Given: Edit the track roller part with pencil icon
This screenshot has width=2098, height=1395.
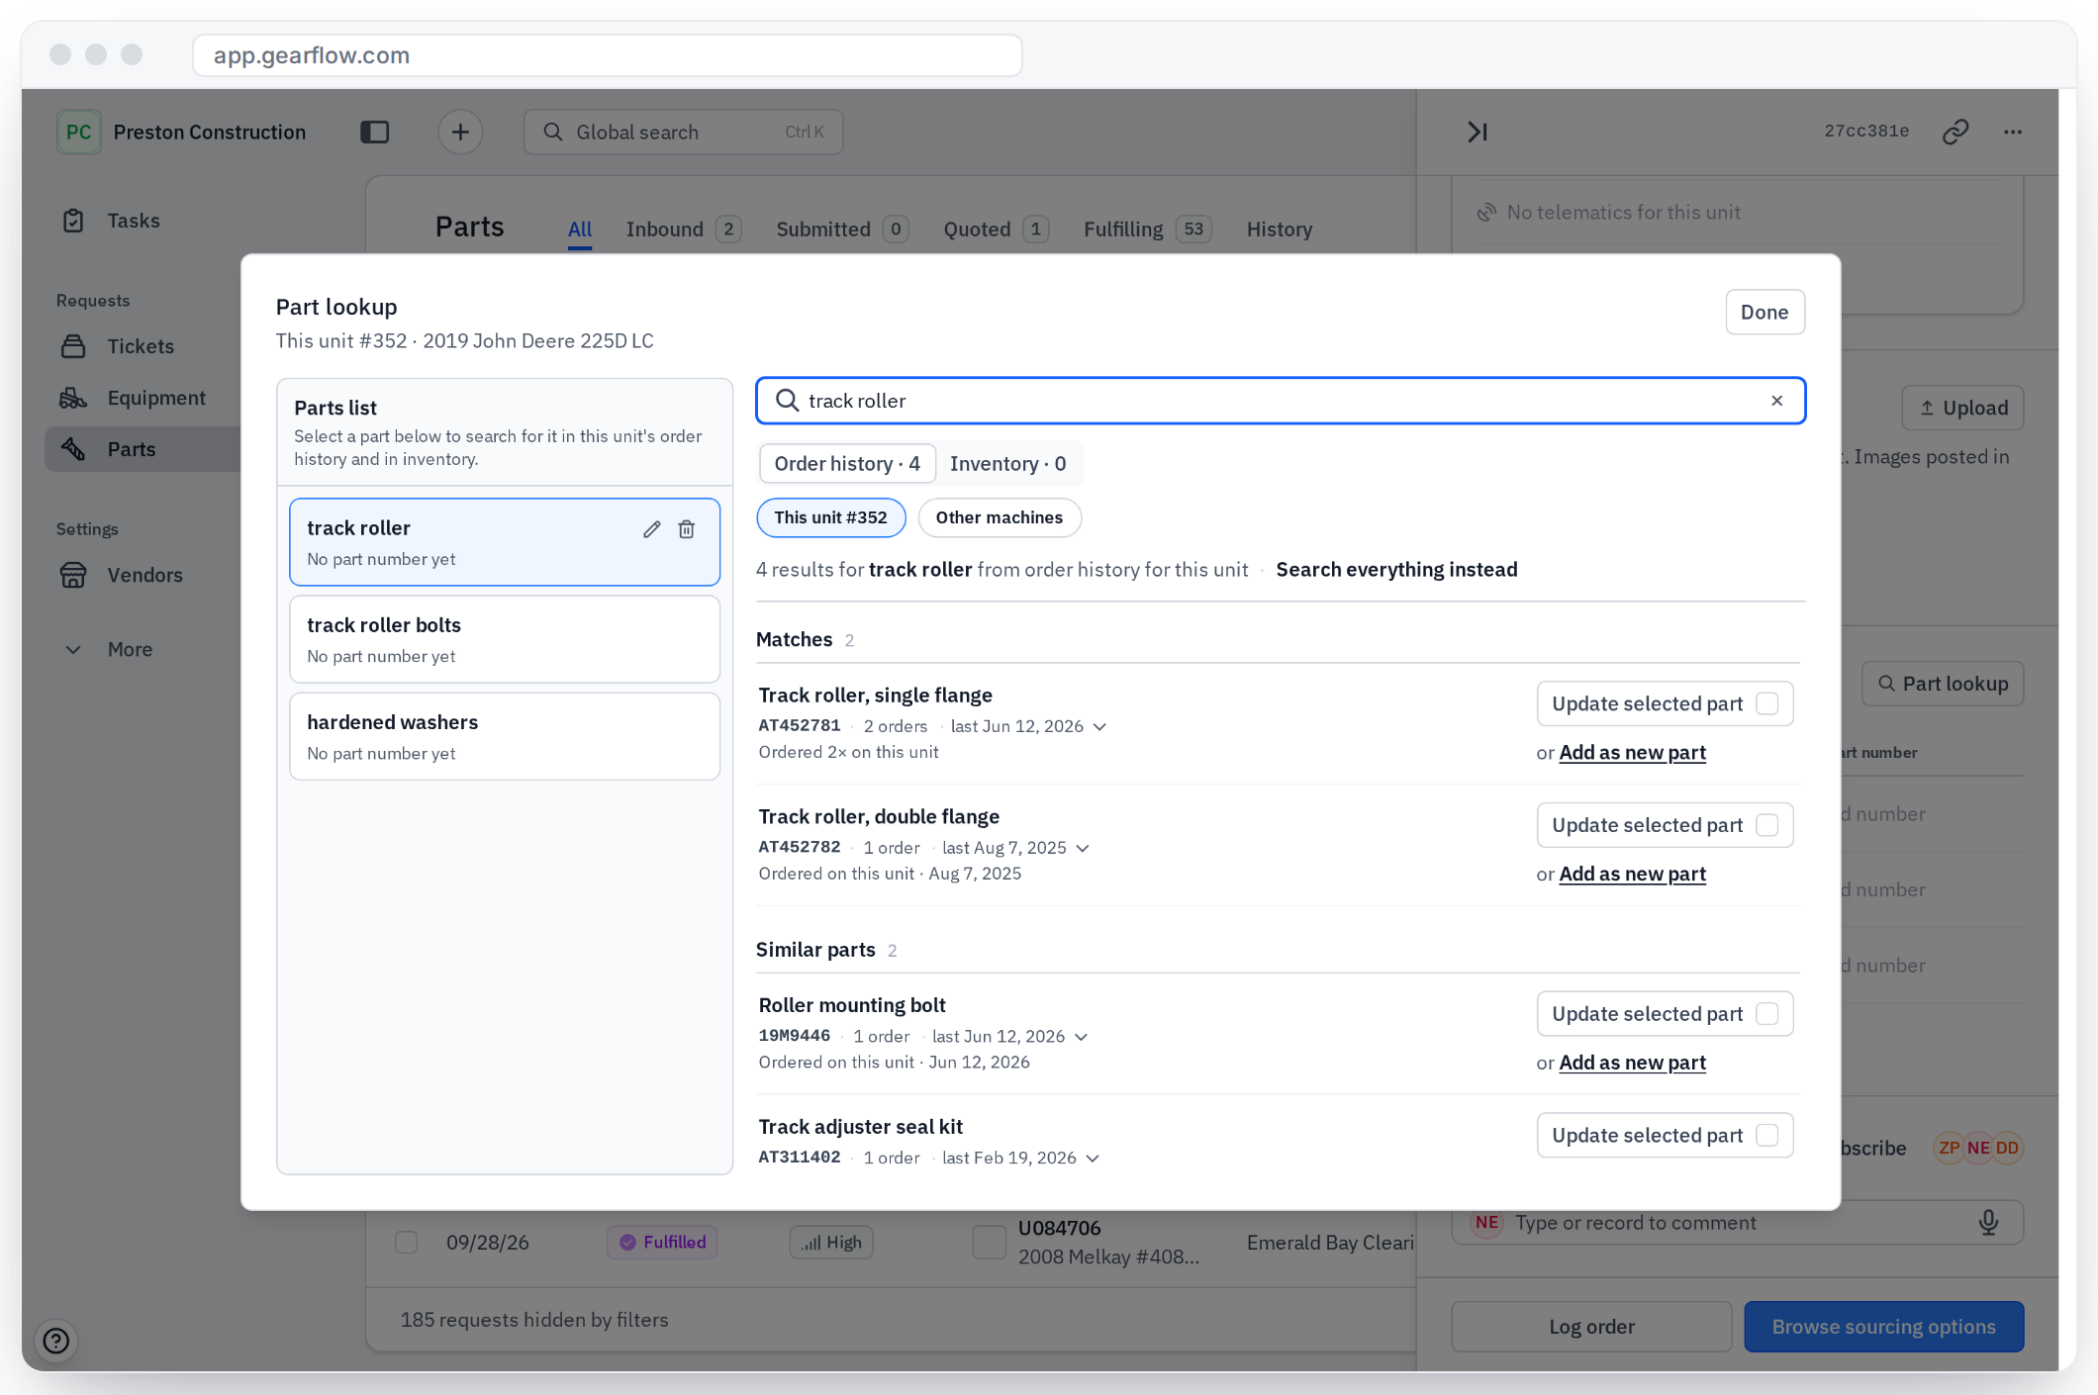Looking at the screenshot, I should point(651,529).
